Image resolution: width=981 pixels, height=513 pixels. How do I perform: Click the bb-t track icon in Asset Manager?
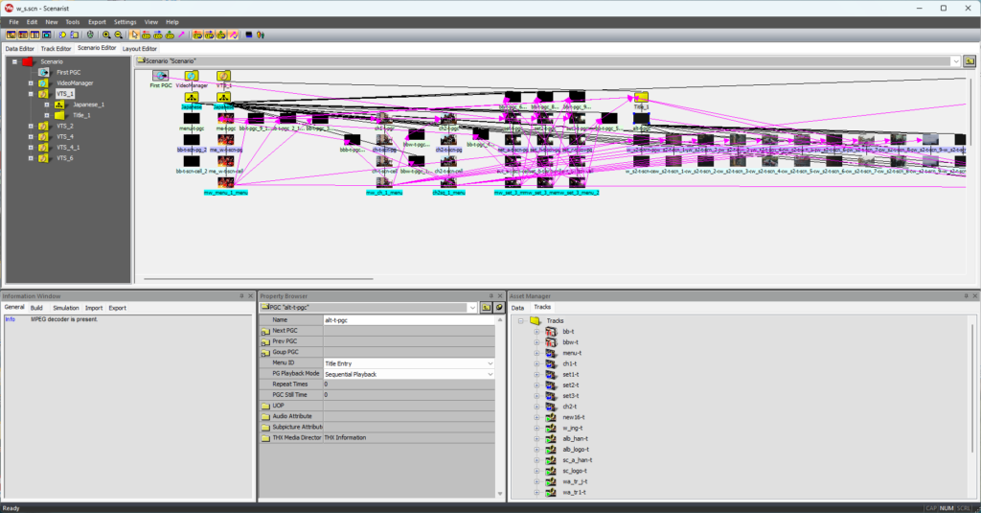click(551, 332)
